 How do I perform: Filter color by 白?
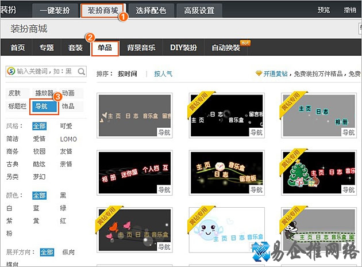point(9,208)
